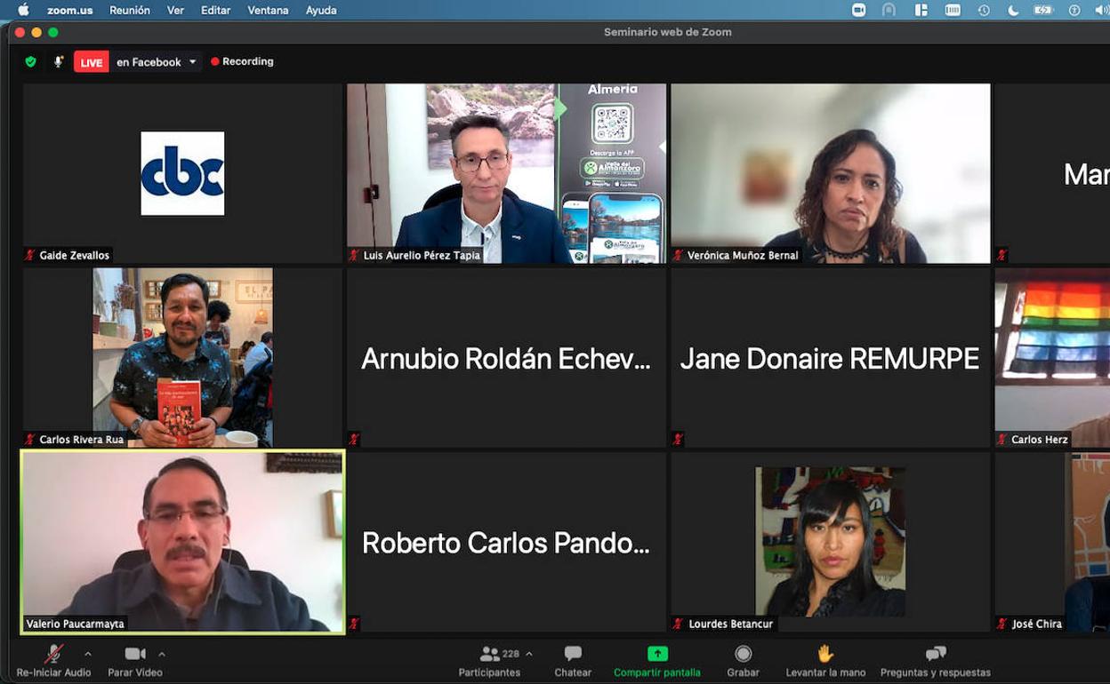Open the Ventana menu in menu bar
Image resolution: width=1110 pixels, height=684 pixels.
(268, 11)
